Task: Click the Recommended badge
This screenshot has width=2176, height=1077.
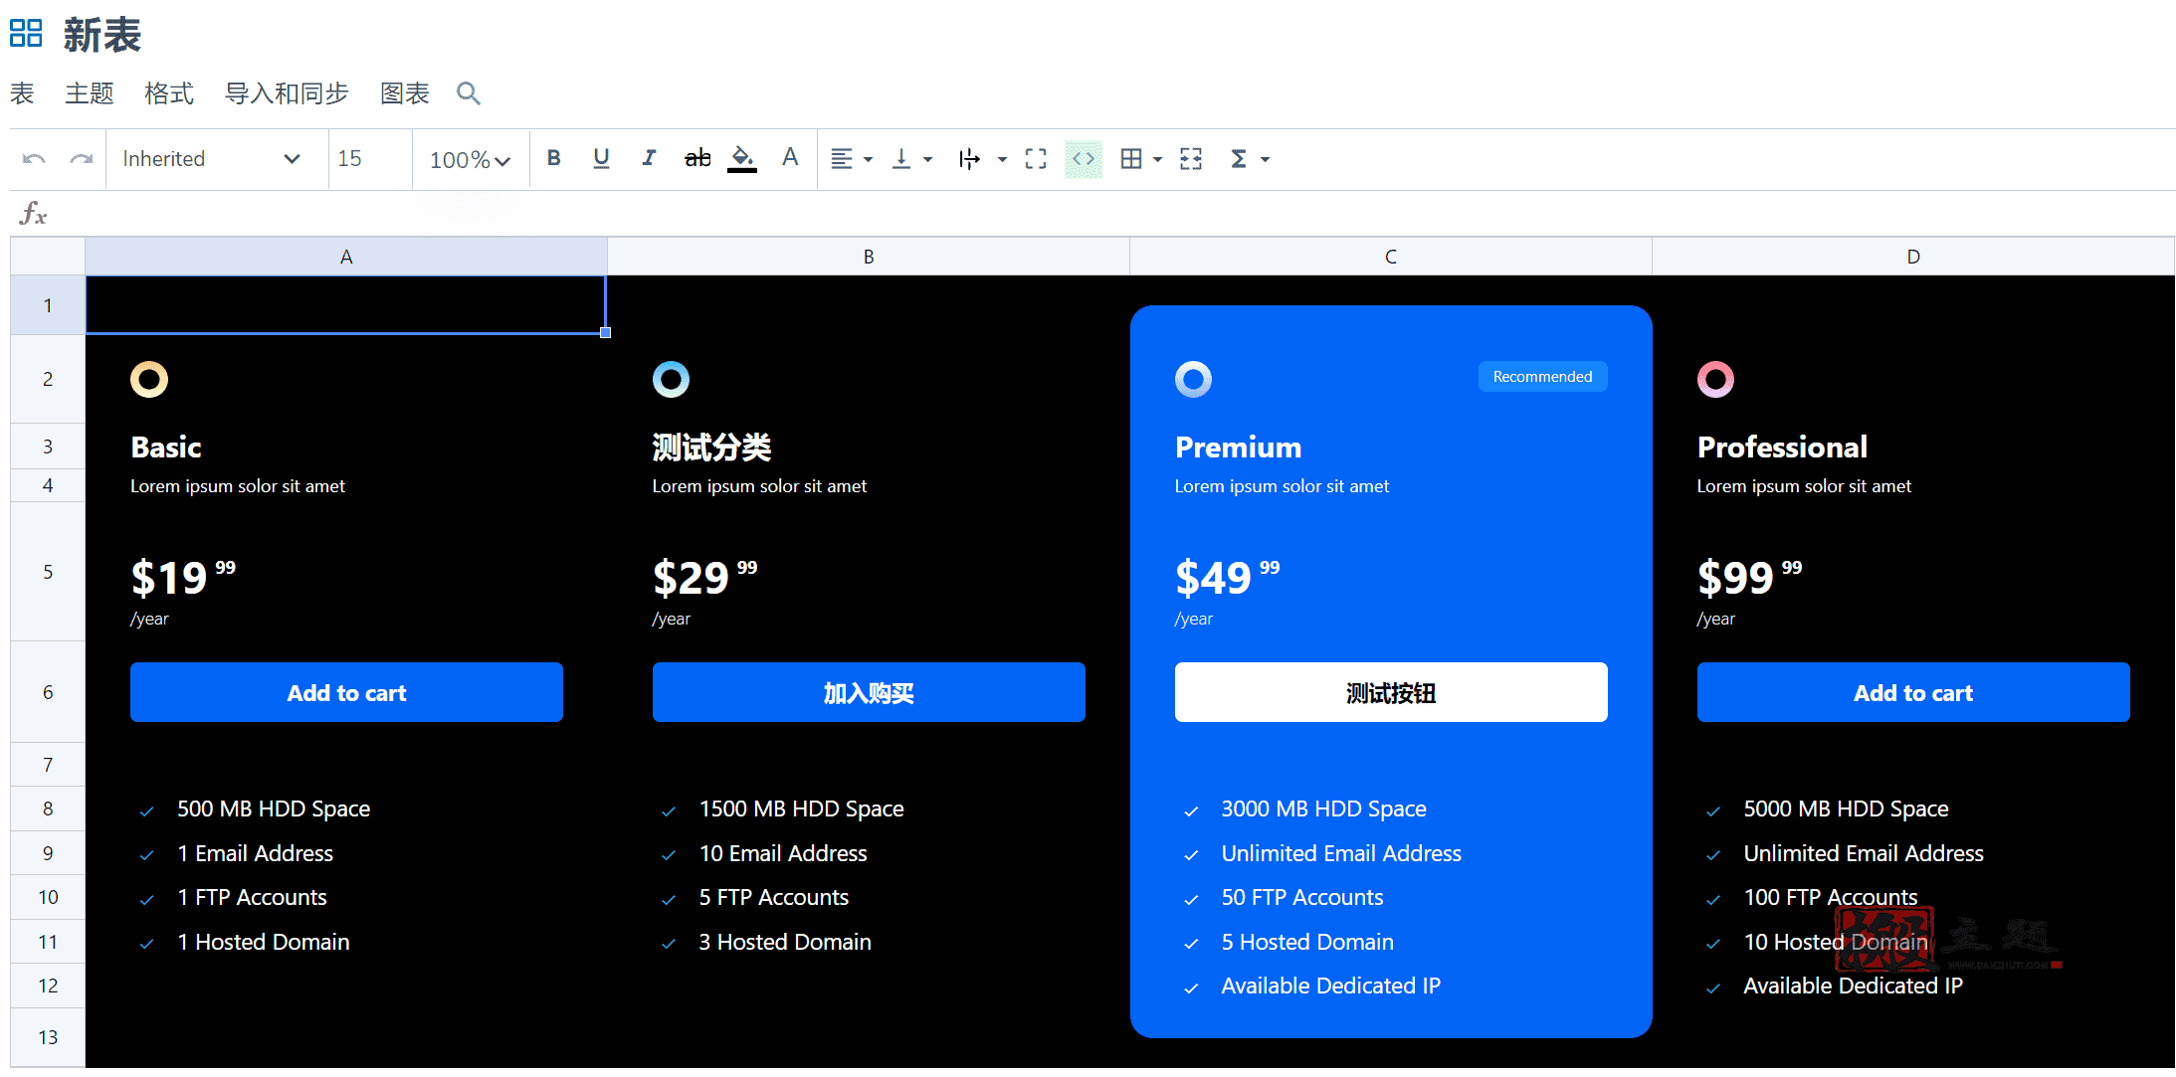Action: point(1542,377)
